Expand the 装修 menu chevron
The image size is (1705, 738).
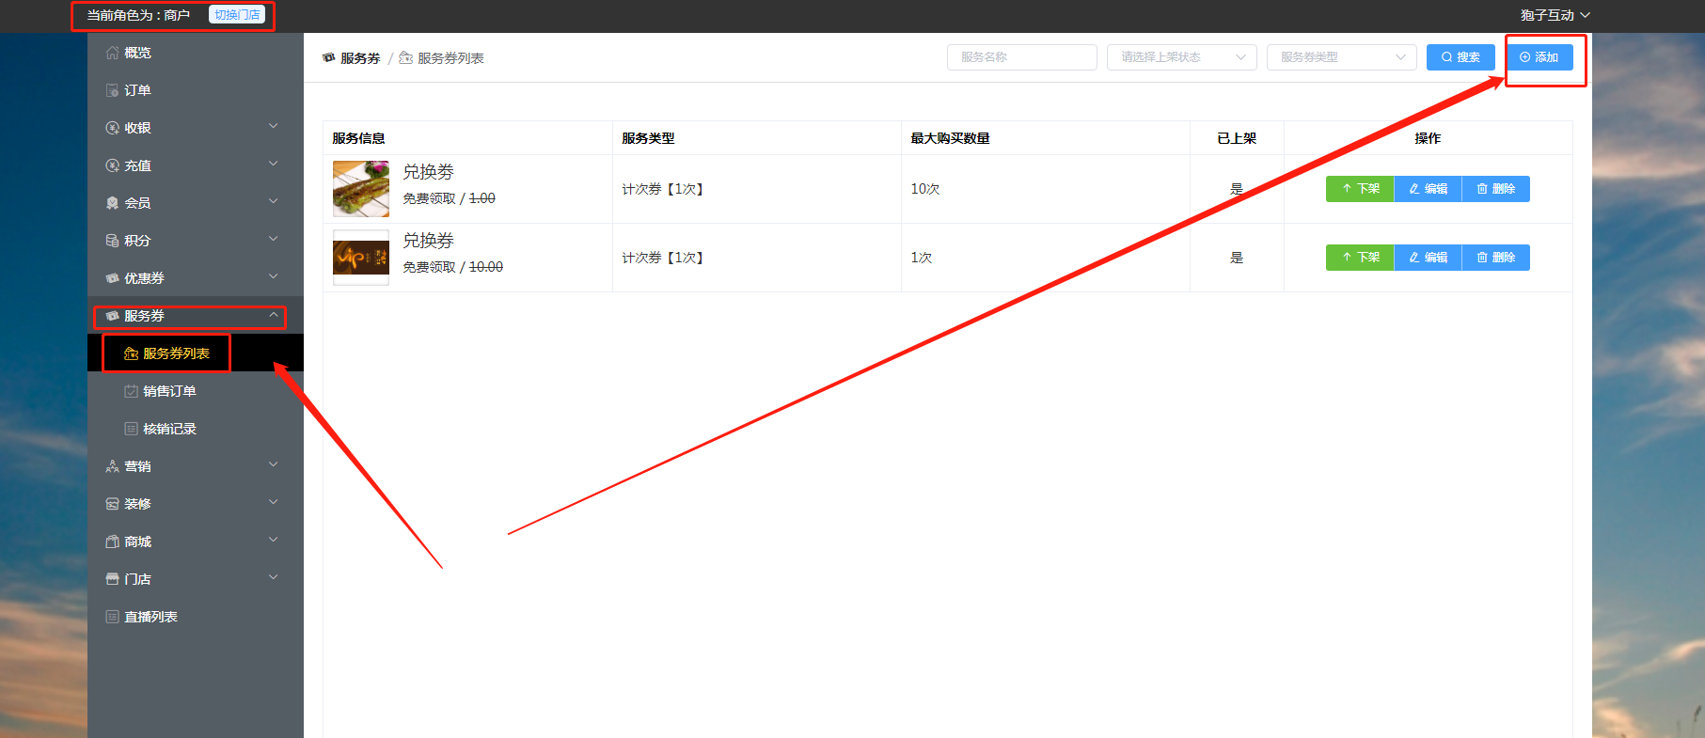274,502
